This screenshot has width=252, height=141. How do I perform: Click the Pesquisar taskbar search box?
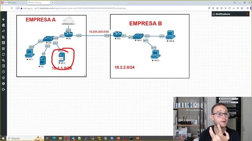pyautogui.click(x=26, y=138)
